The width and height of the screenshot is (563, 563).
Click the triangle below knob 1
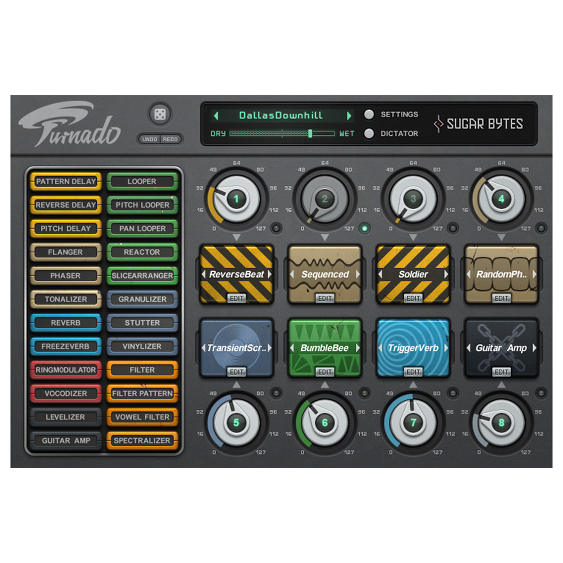coord(237,237)
